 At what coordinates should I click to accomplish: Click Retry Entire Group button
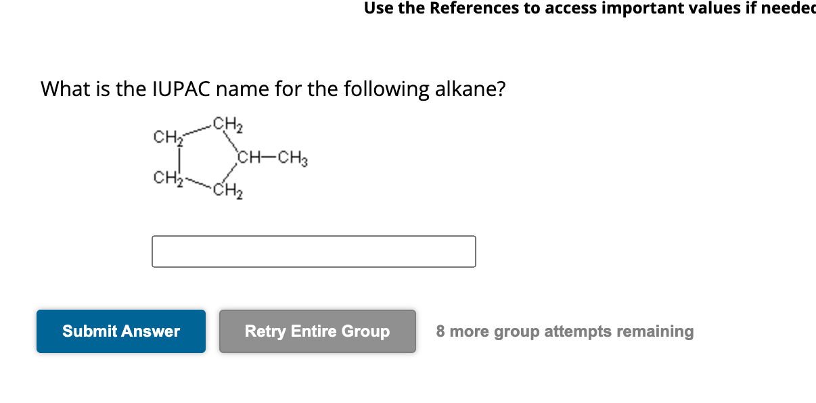[317, 331]
